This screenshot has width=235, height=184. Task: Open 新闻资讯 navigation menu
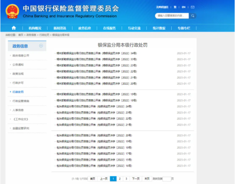(x=60, y=28)
